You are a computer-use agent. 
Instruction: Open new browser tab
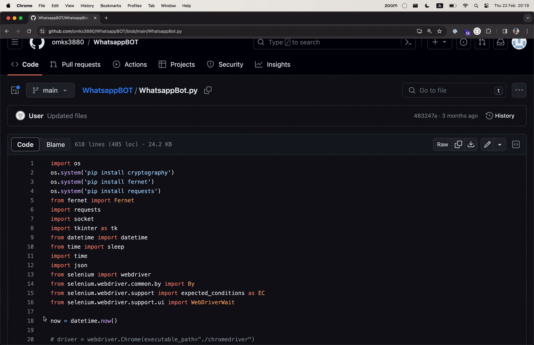(106, 18)
